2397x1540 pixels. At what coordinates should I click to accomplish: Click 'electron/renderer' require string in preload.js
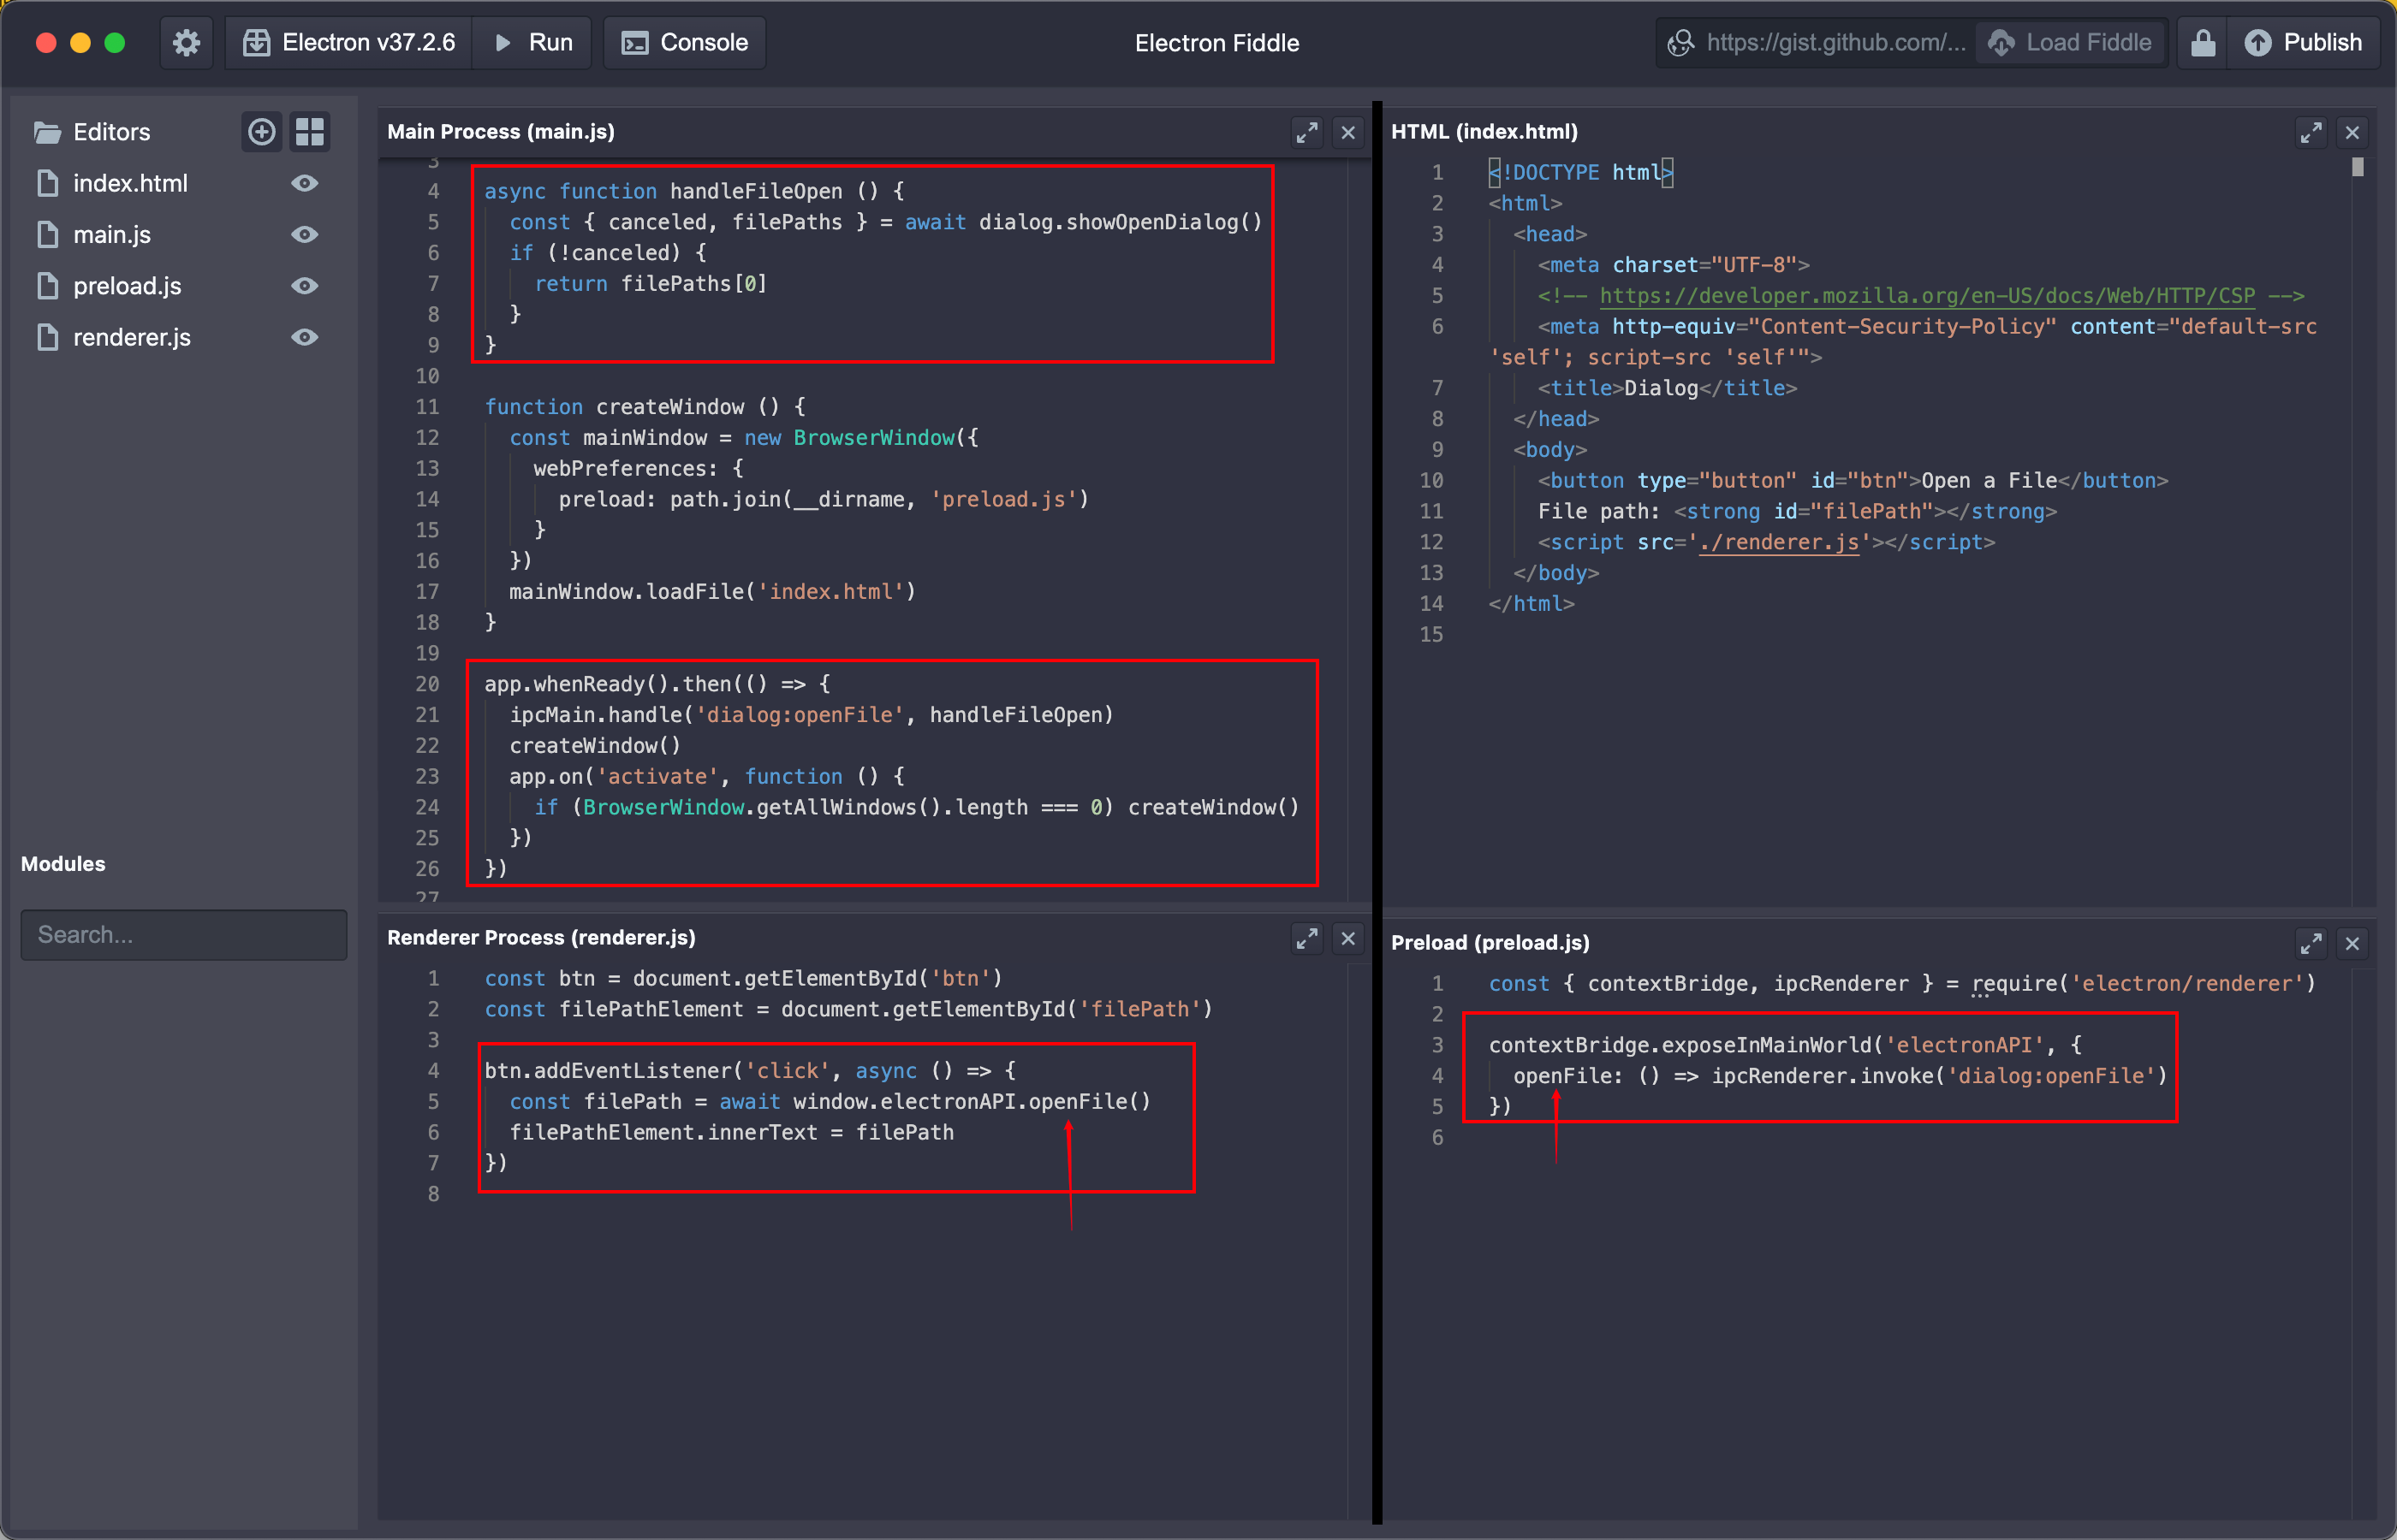click(2194, 984)
